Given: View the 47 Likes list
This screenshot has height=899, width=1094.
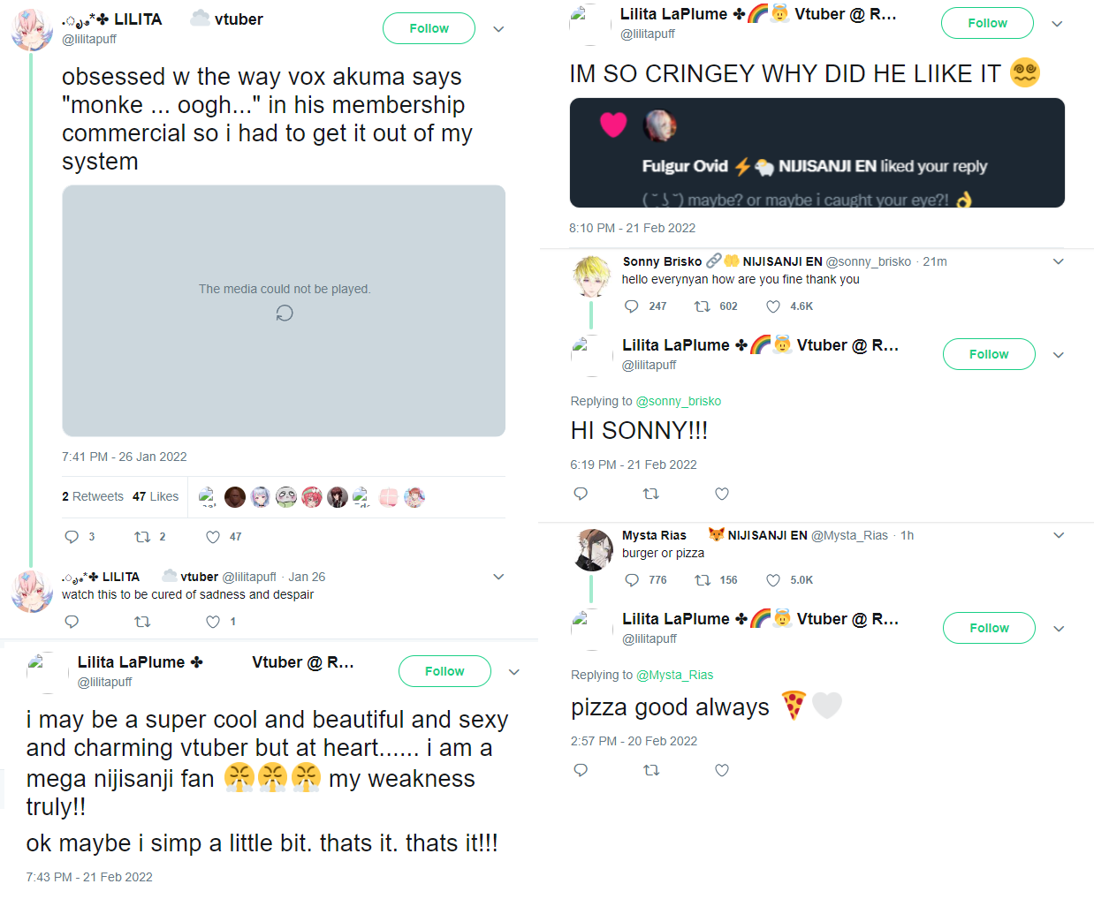Looking at the screenshot, I should click(156, 496).
